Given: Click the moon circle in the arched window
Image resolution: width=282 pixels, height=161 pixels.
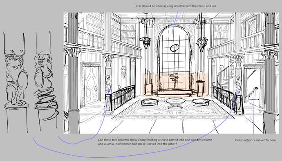Looking at the screenshot, I should point(175,48).
